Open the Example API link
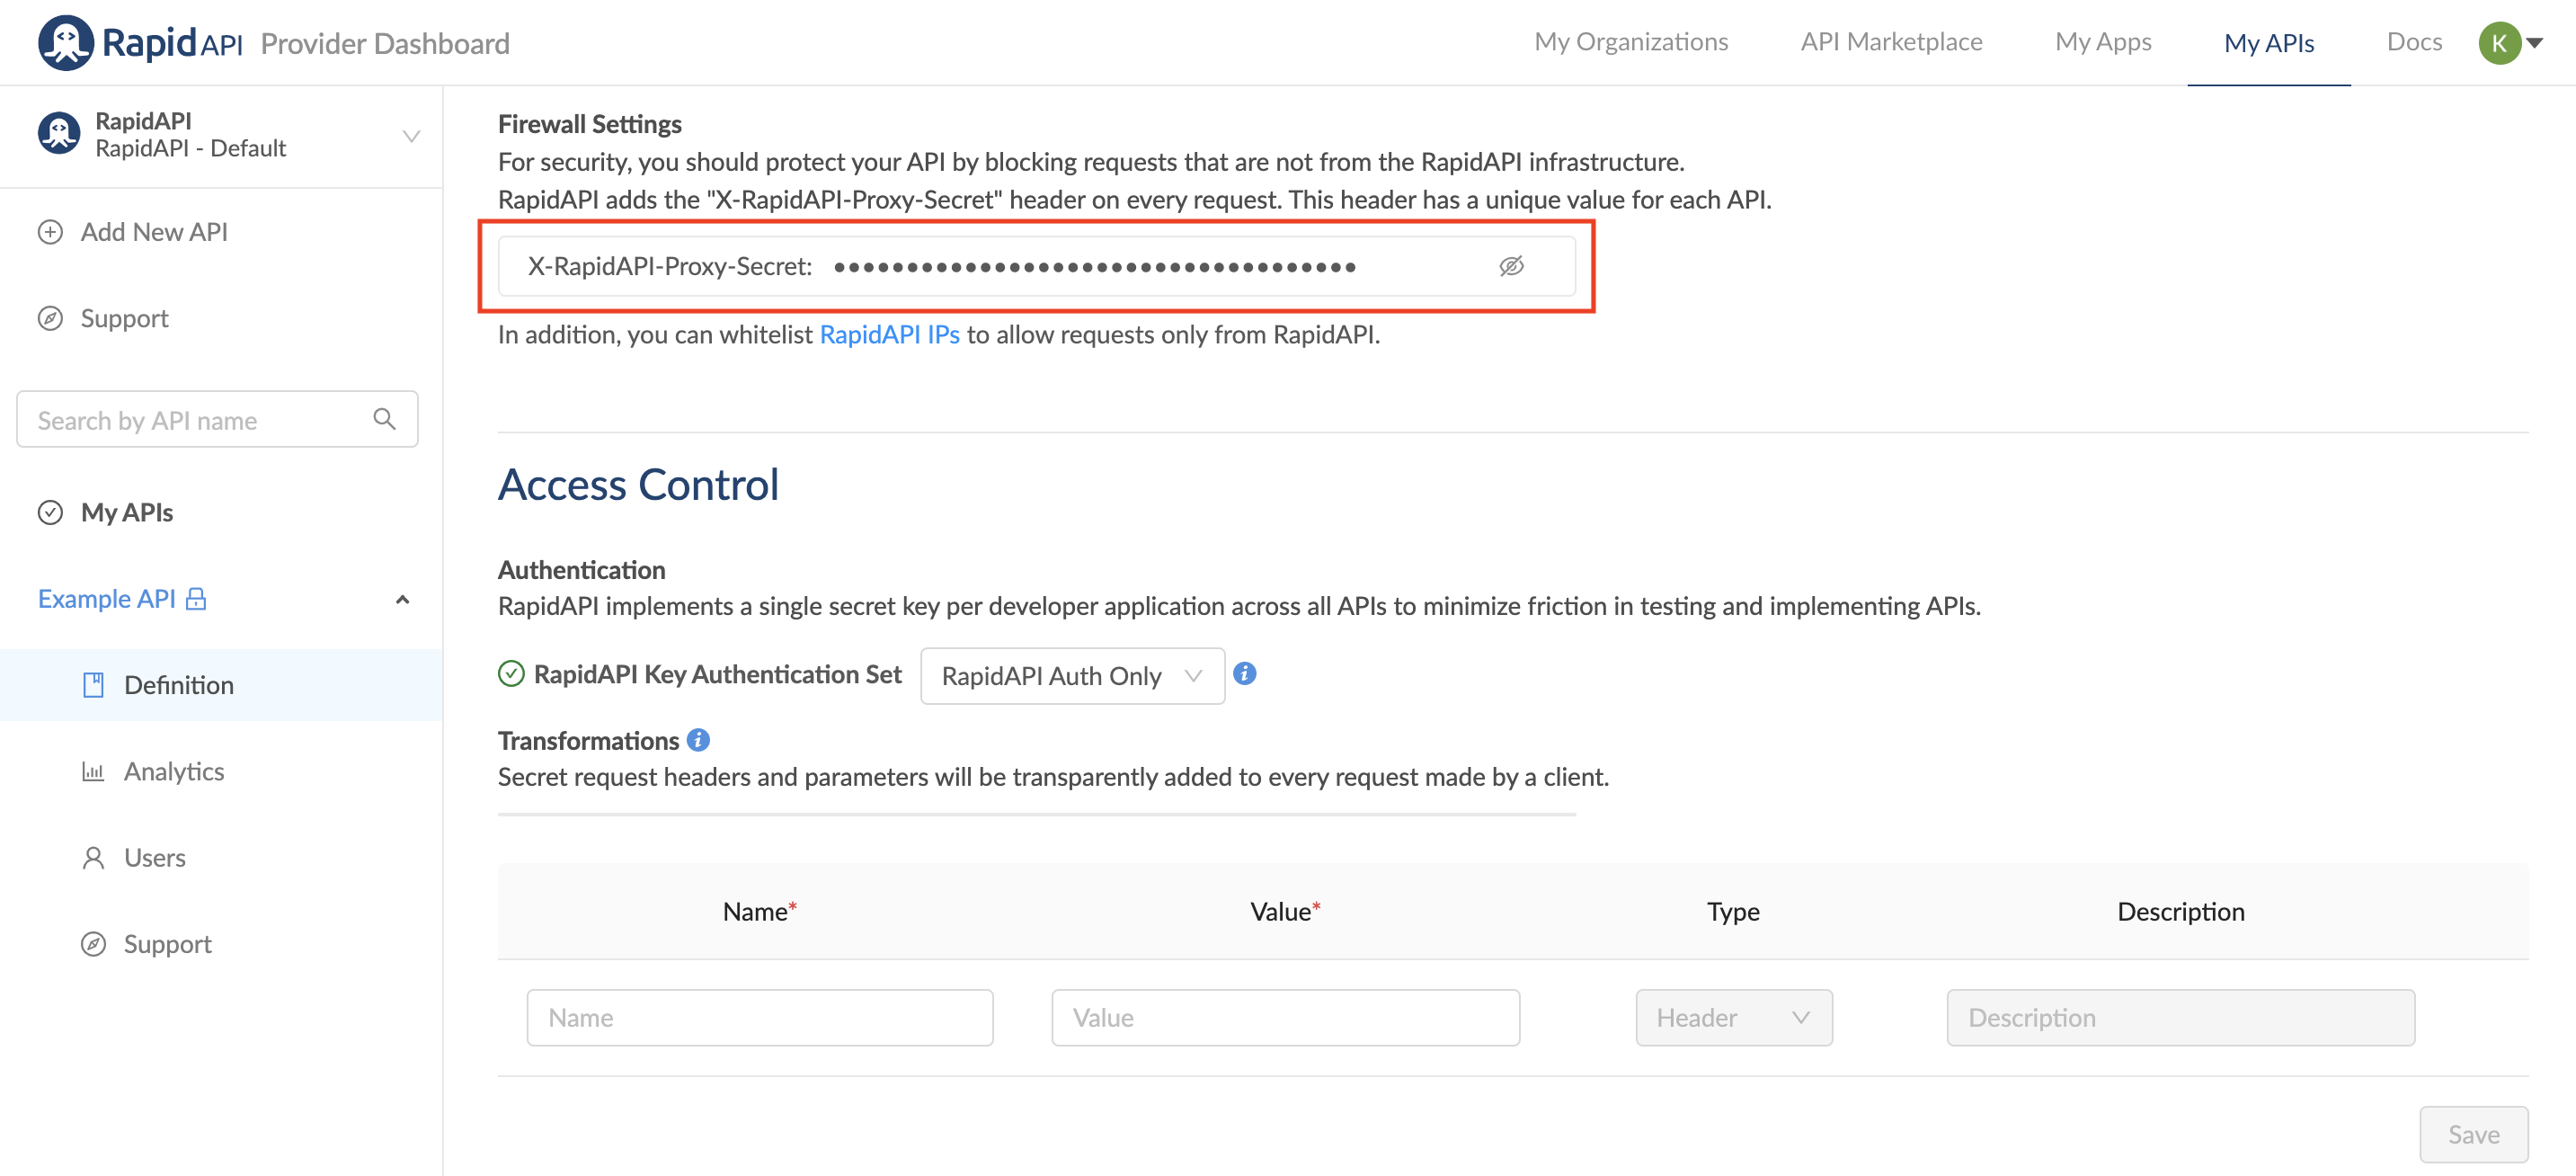 (106, 599)
